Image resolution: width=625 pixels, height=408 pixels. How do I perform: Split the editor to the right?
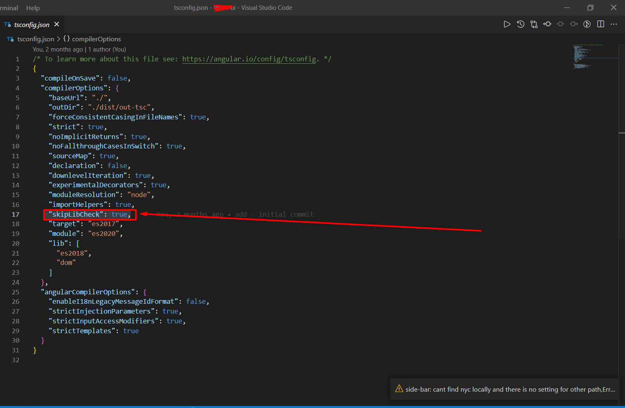pos(600,24)
